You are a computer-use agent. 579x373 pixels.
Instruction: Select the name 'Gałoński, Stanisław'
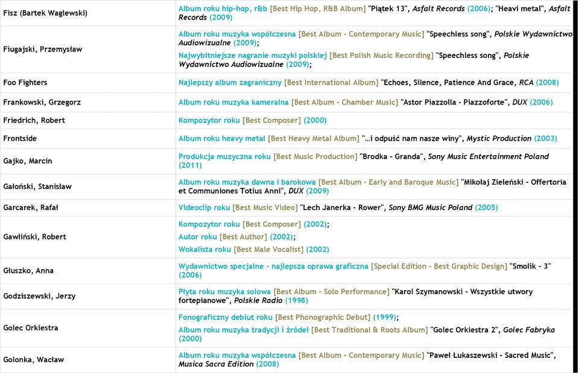point(37,186)
